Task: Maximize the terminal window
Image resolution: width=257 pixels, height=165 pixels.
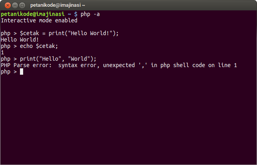Action: click(22, 6)
